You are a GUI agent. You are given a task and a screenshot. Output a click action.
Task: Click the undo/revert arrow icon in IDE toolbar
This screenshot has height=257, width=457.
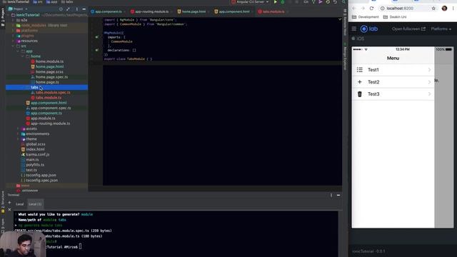point(336,2)
